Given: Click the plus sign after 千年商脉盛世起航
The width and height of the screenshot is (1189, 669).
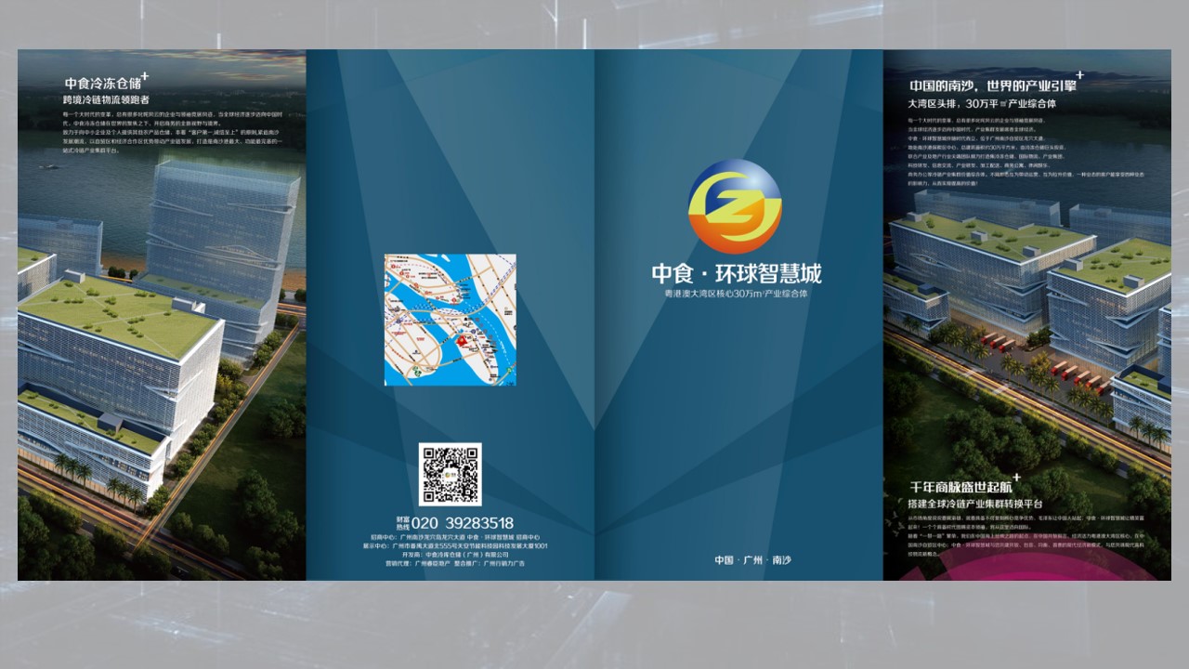Looking at the screenshot, I should click(1016, 477).
